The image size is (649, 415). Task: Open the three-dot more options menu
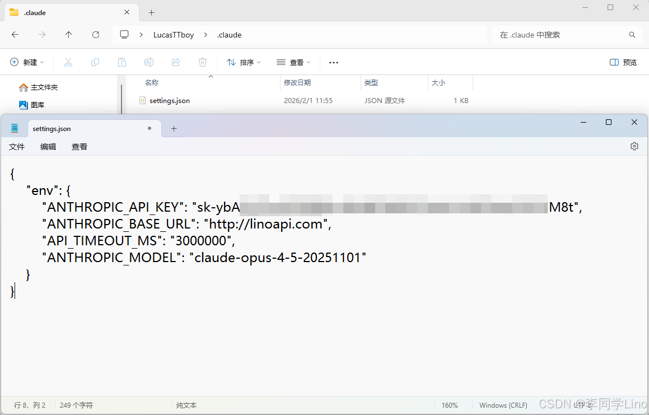(x=334, y=63)
